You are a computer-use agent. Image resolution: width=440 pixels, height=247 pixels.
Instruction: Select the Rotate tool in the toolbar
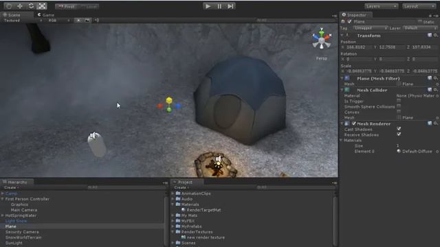click(31, 6)
